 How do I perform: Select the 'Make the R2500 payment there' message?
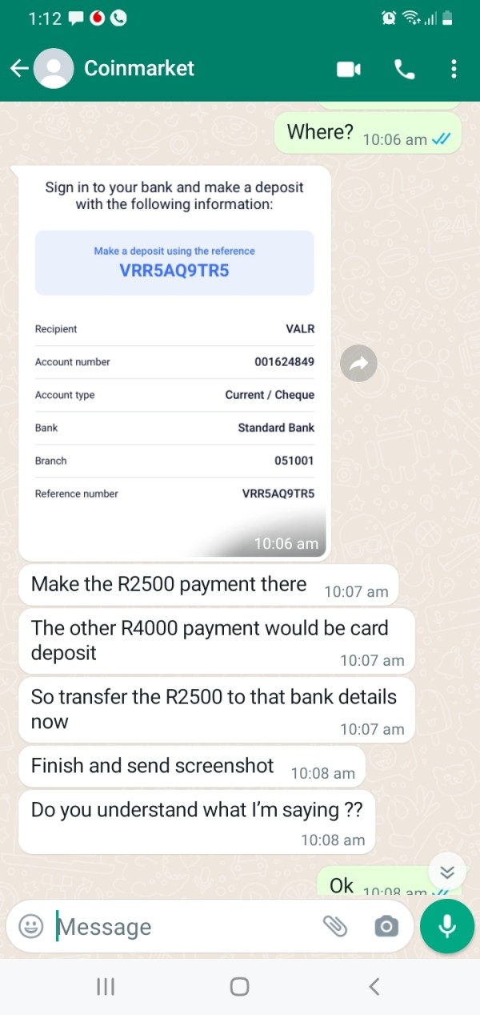208,586
